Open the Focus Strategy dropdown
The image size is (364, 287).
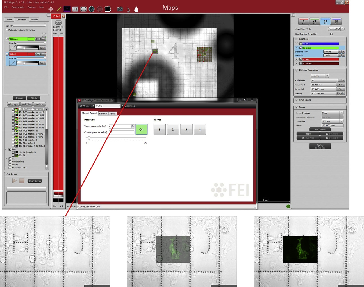click(x=333, y=113)
